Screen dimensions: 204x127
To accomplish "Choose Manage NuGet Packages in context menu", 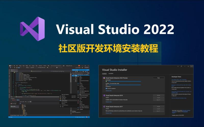I will pyautogui.click(x=84, y=96).
